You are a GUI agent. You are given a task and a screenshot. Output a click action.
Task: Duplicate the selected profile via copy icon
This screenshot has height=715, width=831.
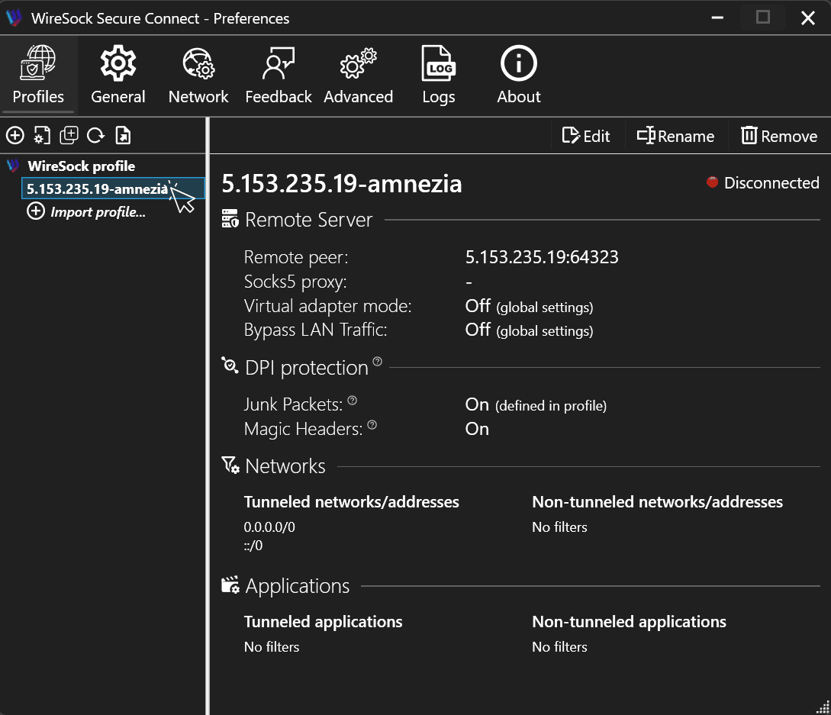point(69,135)
